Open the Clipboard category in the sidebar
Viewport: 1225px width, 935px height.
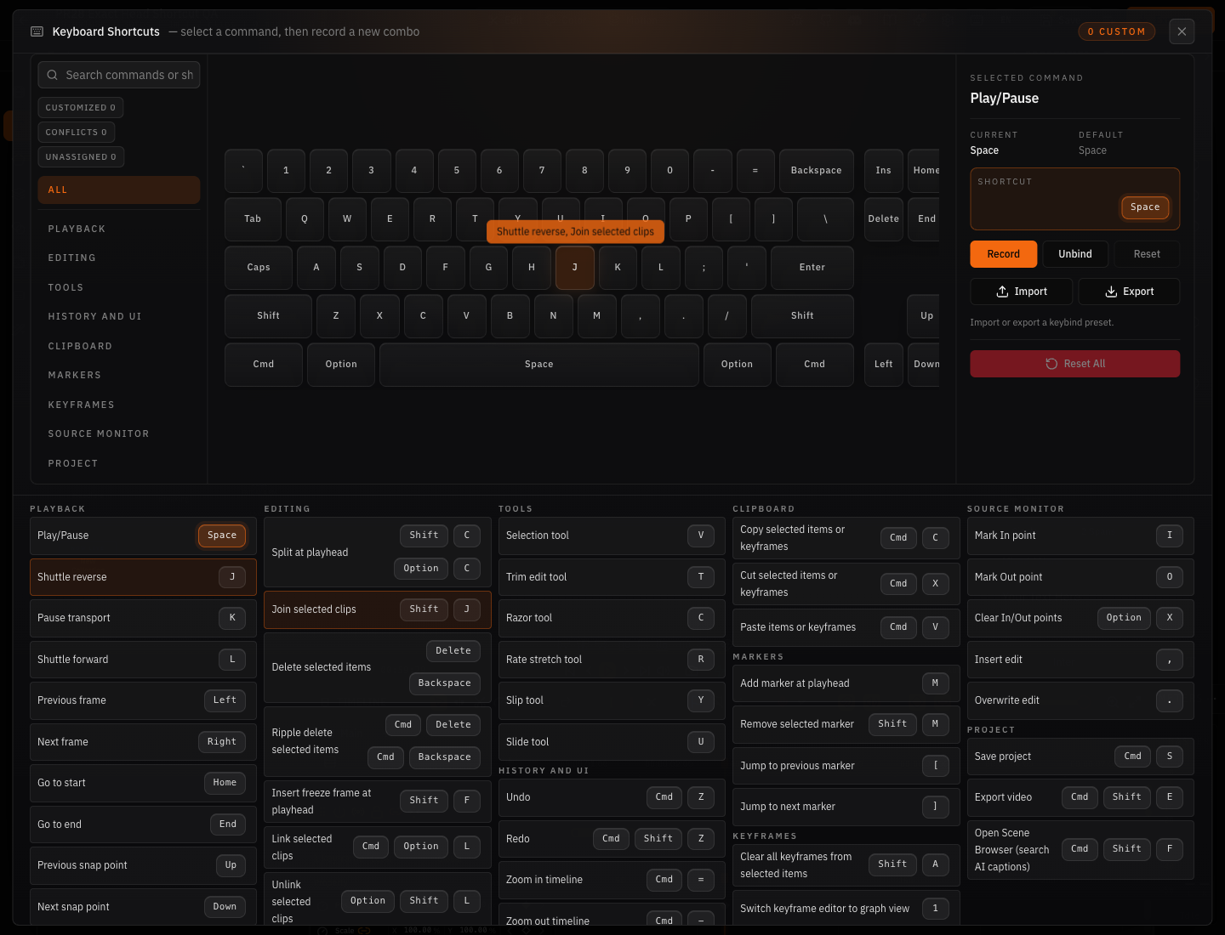pyautogui.click(x=119, y=347)
